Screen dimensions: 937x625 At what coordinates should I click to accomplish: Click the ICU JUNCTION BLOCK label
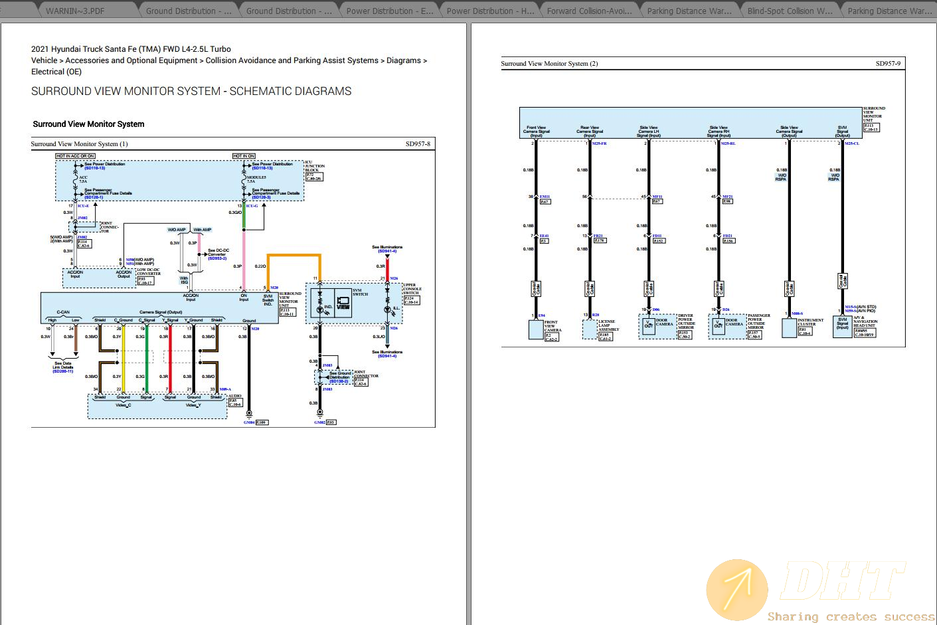(x=315, y=166)
